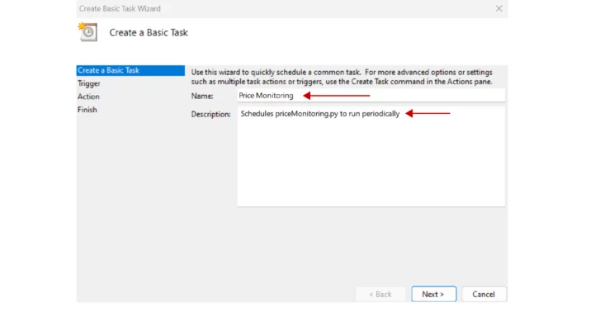
Task: Click the Create Basic Task Wizard title
Action: (120, 8)
